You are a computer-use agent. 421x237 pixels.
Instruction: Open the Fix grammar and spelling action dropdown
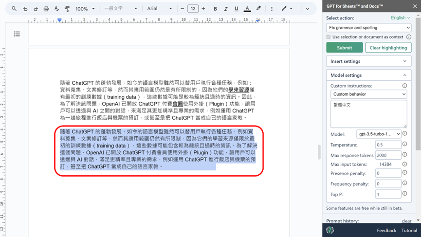[x=368, y=28]
